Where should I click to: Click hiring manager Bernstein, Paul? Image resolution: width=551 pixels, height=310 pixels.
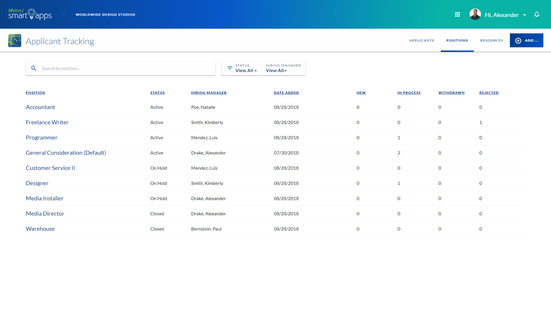tap(206, 229)
